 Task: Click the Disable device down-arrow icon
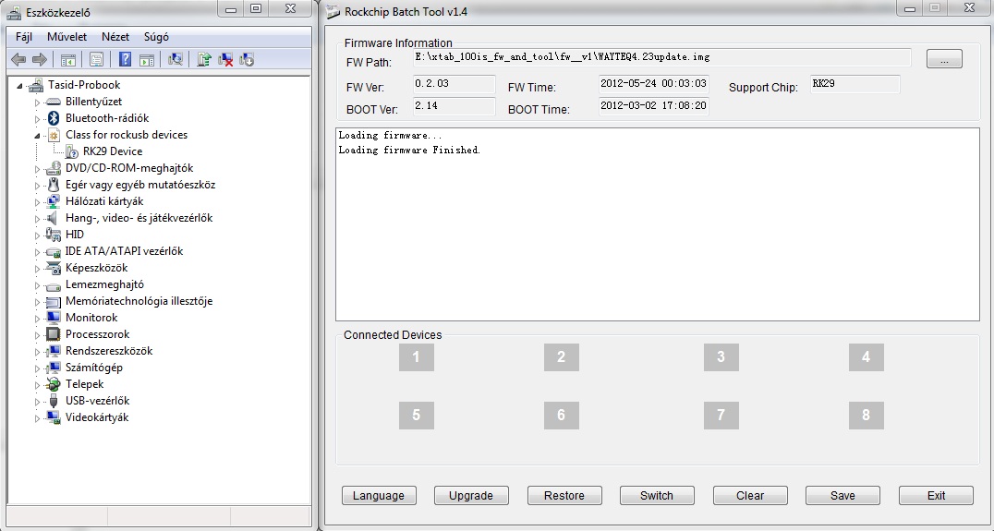(246, 59)
